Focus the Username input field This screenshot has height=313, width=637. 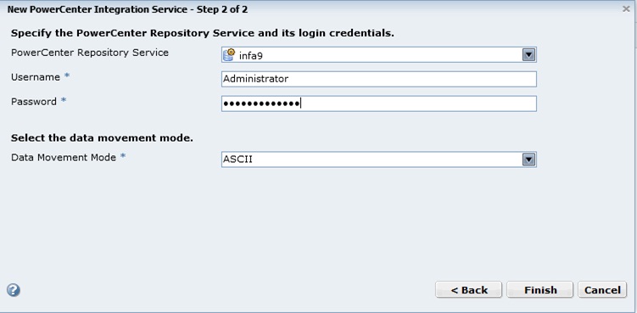(x=378, y=79)
